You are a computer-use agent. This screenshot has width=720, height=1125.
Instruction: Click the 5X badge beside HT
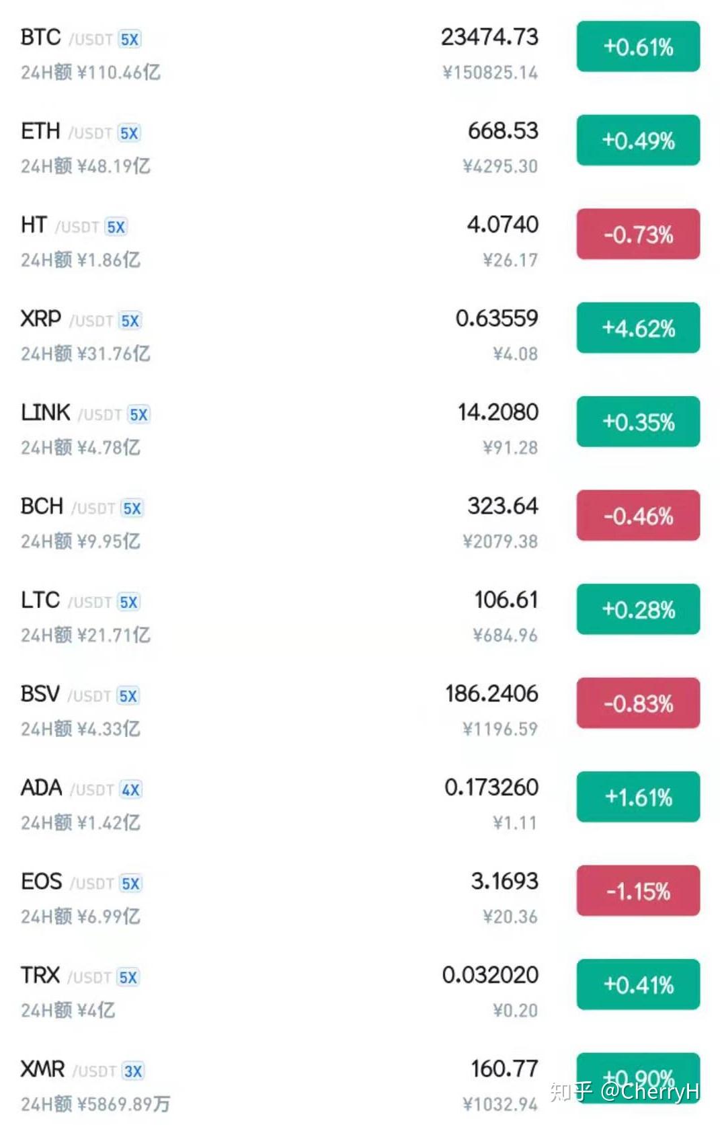tap(116, 227)
